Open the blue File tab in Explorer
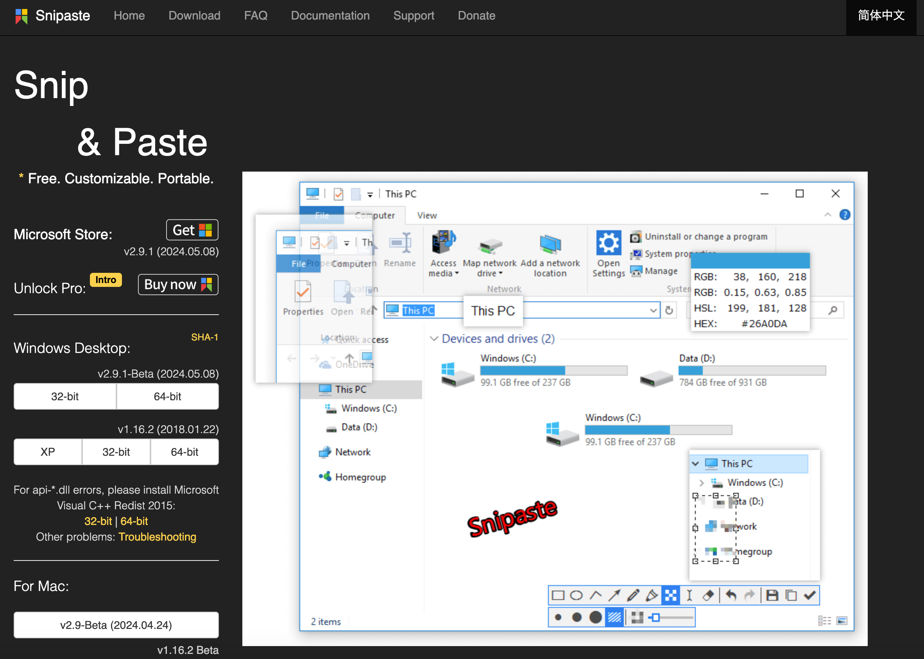924x659 pixels. (322, 215)
